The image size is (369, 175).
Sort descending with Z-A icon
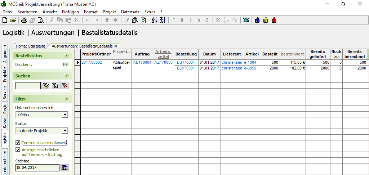pos(163,20)
